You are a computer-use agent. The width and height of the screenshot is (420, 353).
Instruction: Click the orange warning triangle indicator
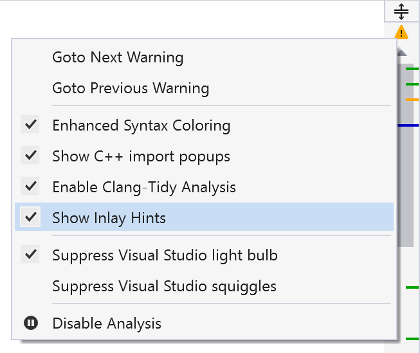[x=401, y=32]
